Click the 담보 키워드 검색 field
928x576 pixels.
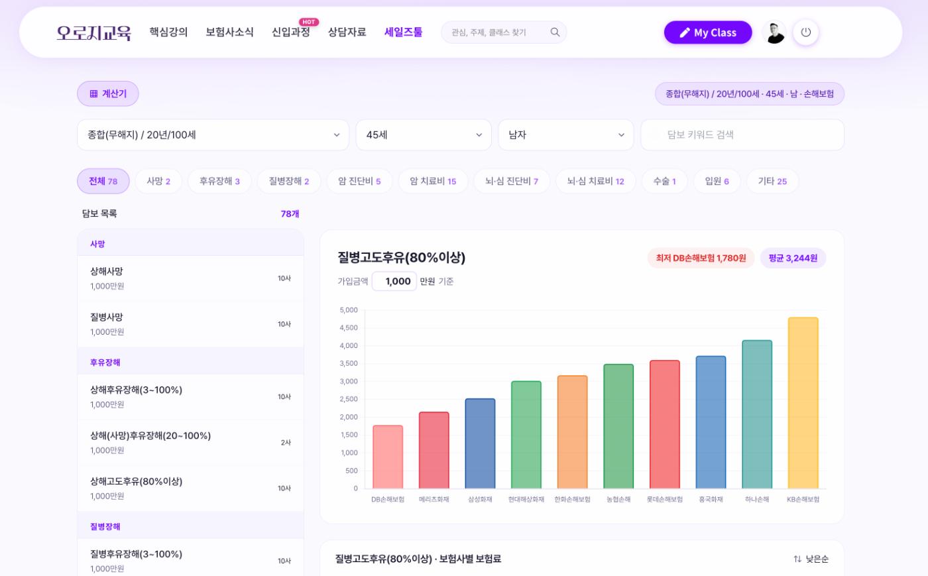coord(742,135)
